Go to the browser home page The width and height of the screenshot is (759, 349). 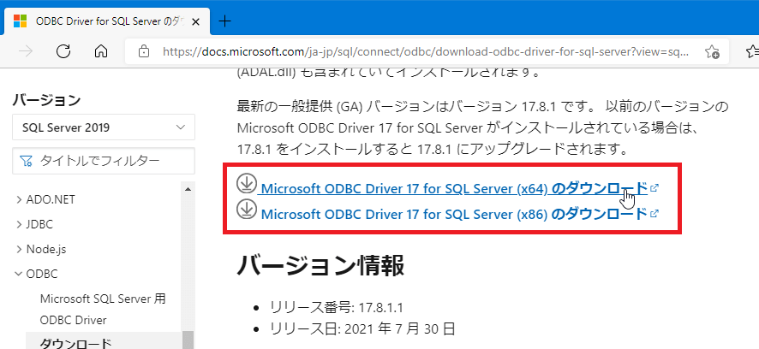point(101,51)
